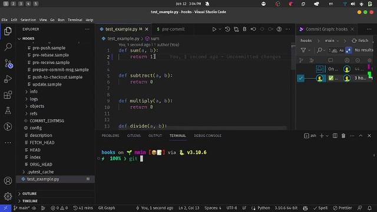This screenshot has width=377, height=212.
Task: Close the Commit Graph: hooks tab
Action: [x=352, y=29]
